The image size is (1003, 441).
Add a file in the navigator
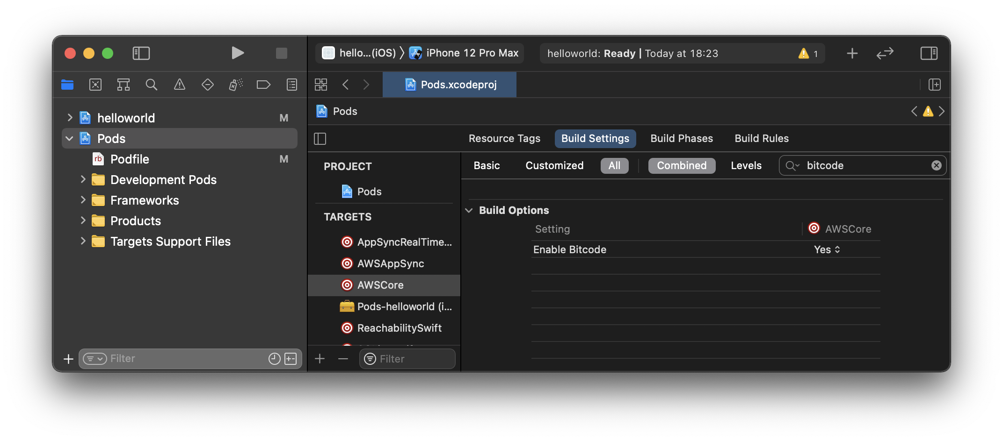(x=68, y=359)
